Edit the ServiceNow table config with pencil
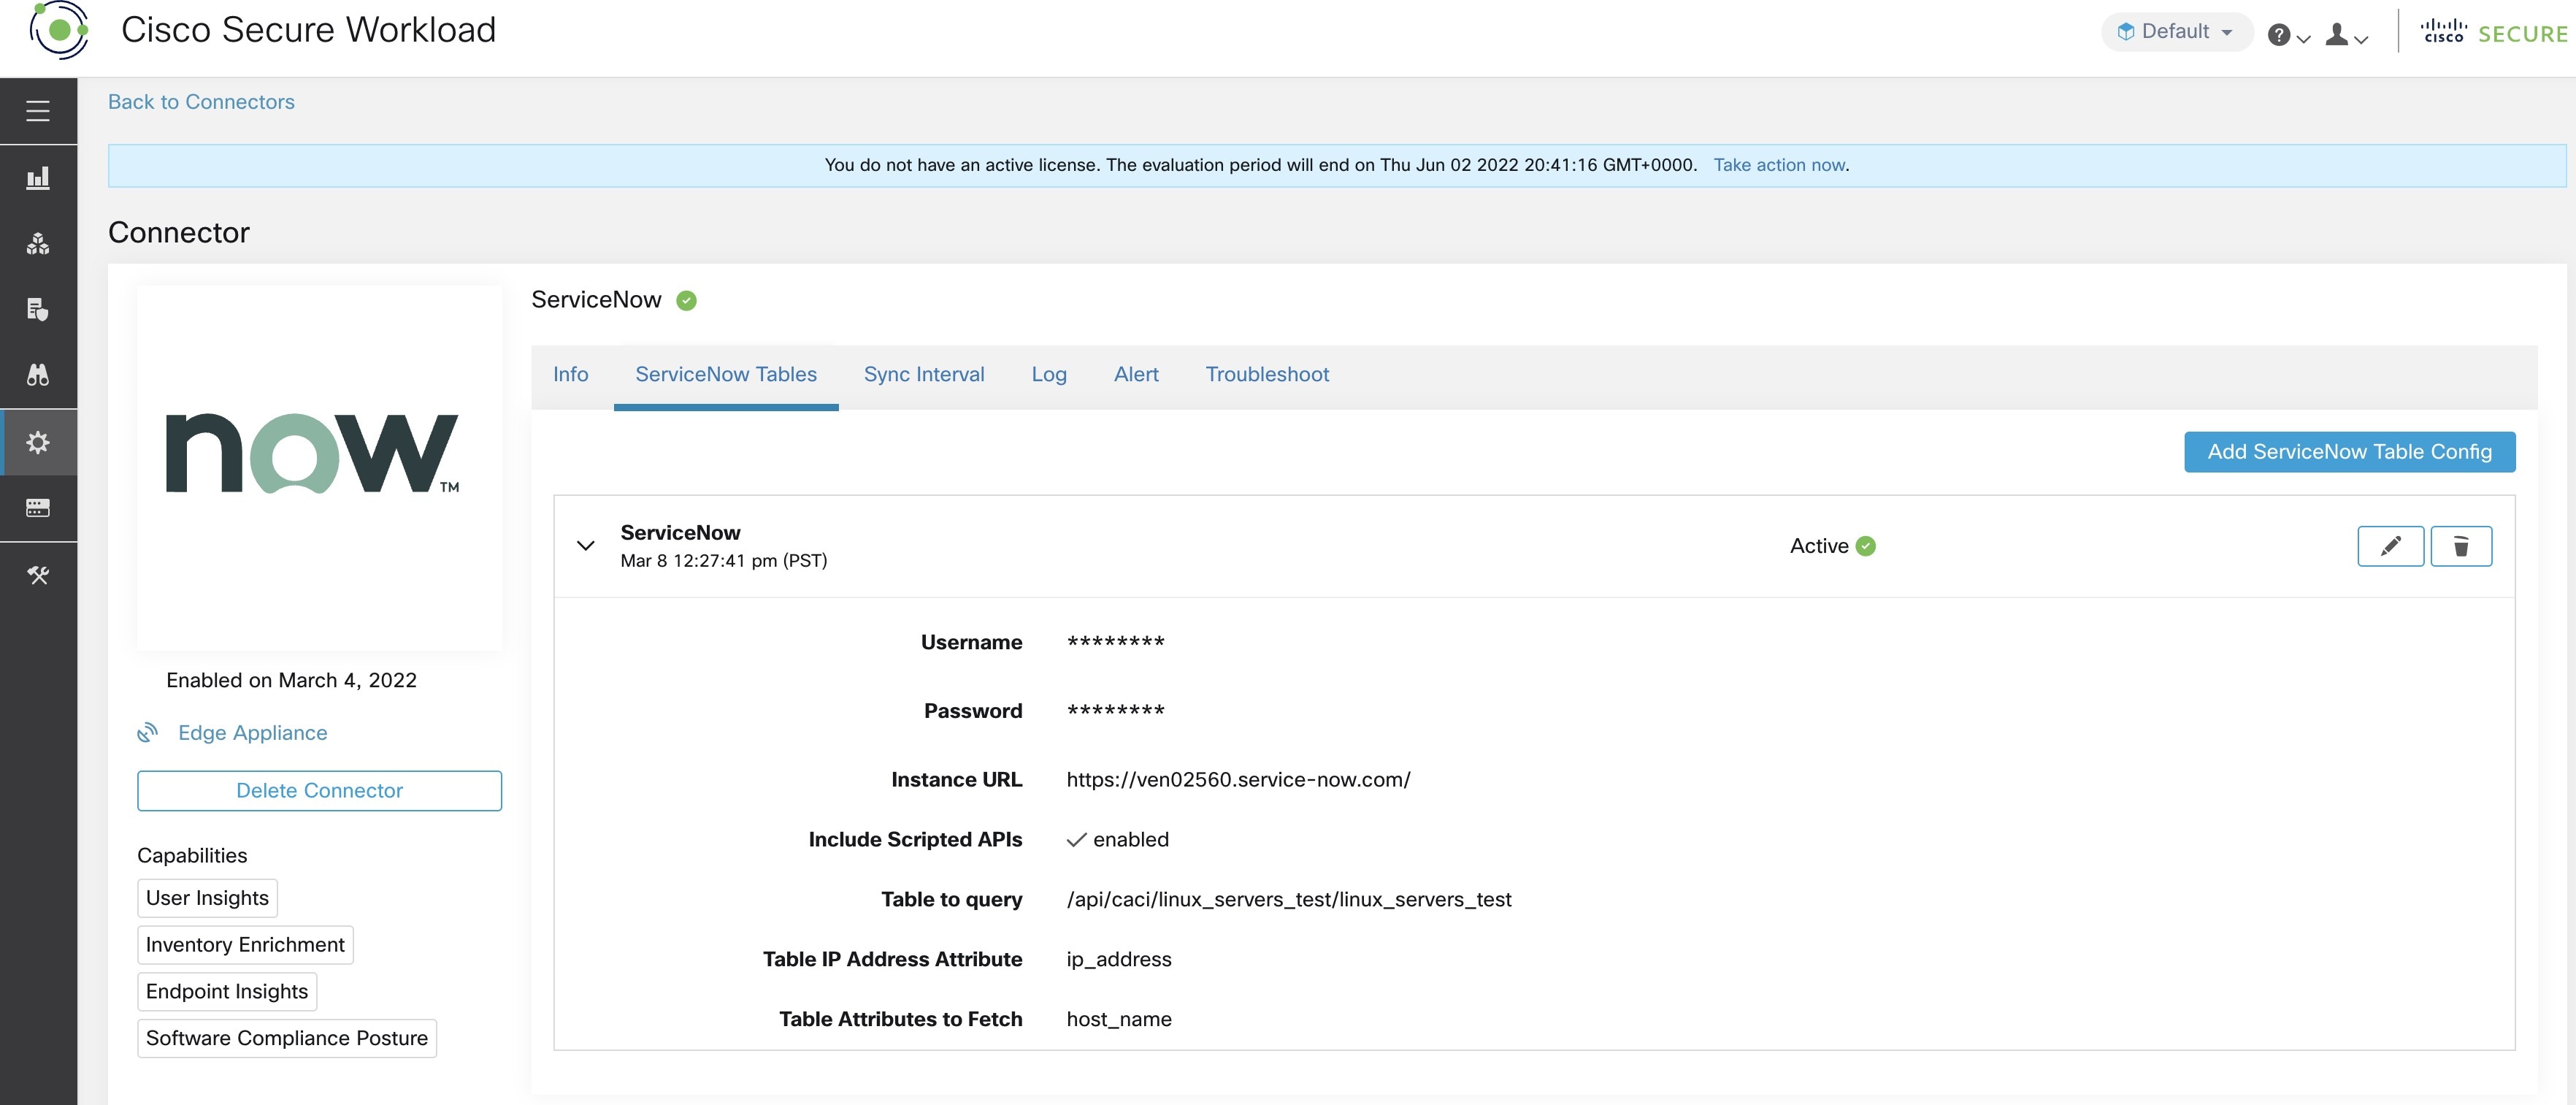 pyautogui.click(x=2390, y=546)
